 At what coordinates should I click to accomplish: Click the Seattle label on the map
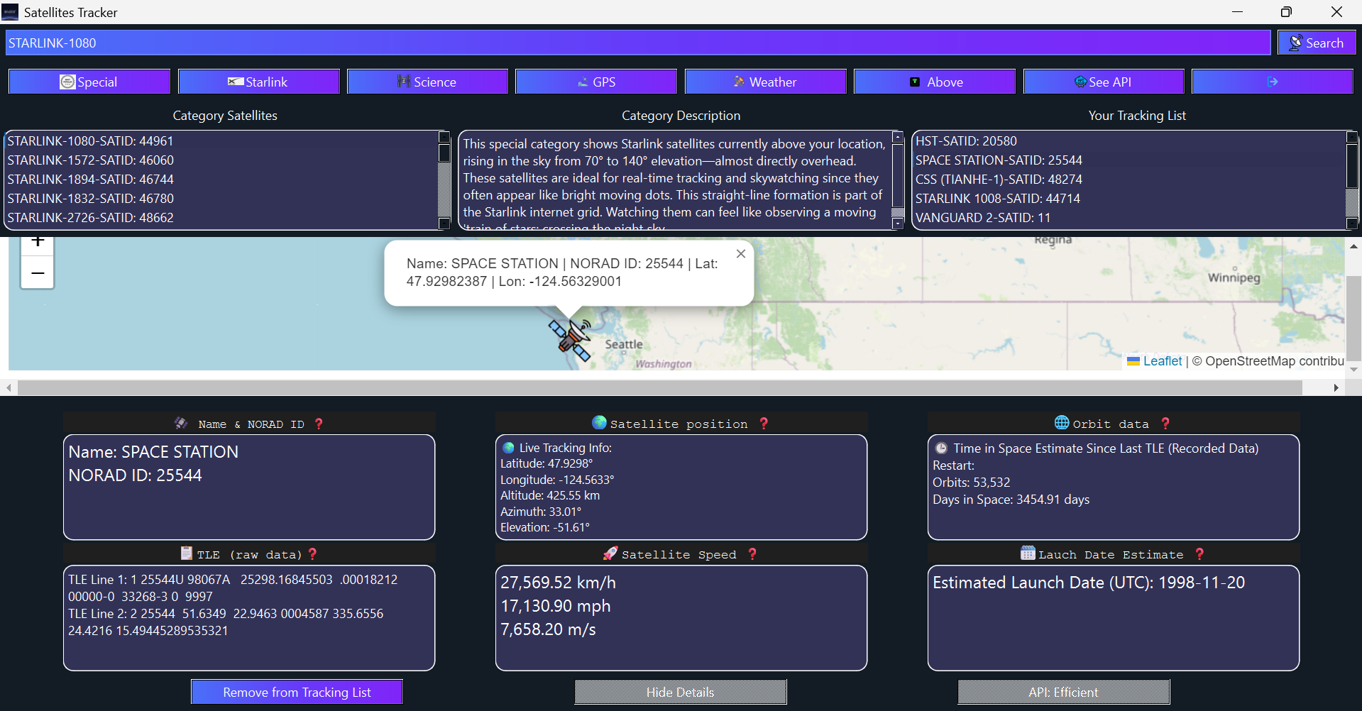[x=623, y=344]
